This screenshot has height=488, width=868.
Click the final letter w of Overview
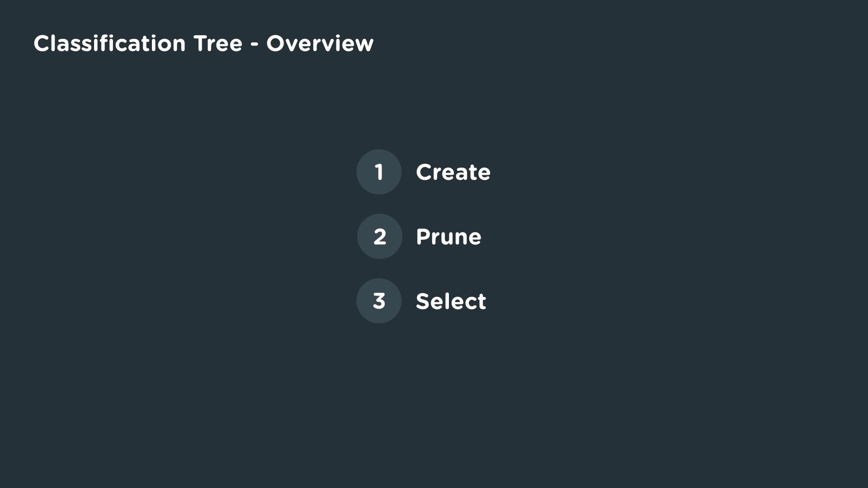coord(364,46)
